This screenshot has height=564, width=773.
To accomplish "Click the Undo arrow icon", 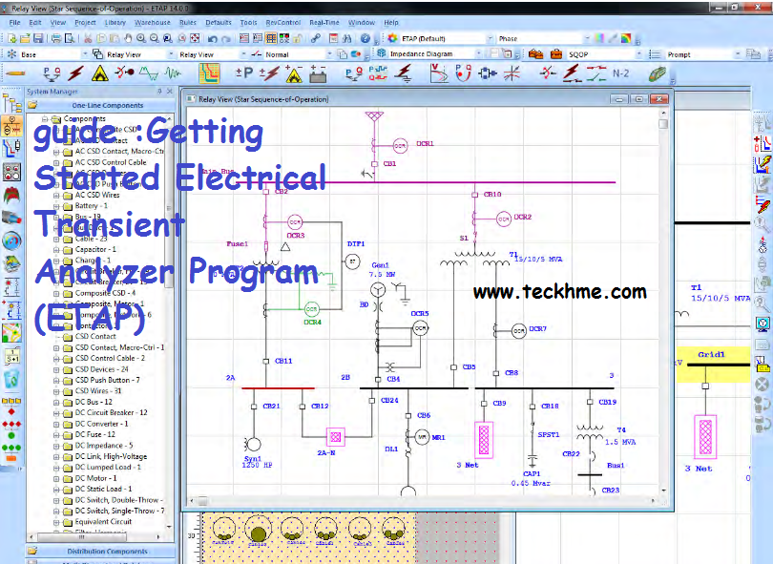I will coord(213,38).
